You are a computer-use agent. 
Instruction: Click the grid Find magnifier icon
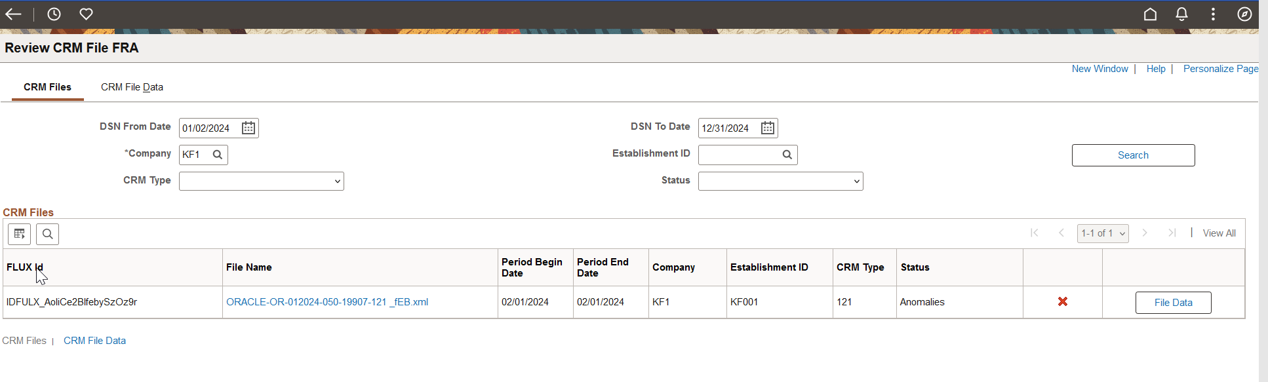tap(48, 234)
